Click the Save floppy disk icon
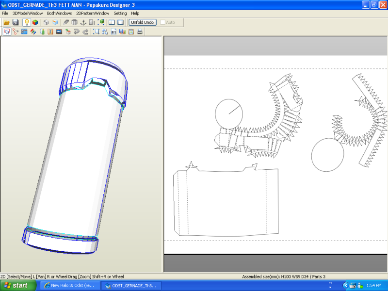The width and height of the screenshot is (388, 291). (15, 22)
